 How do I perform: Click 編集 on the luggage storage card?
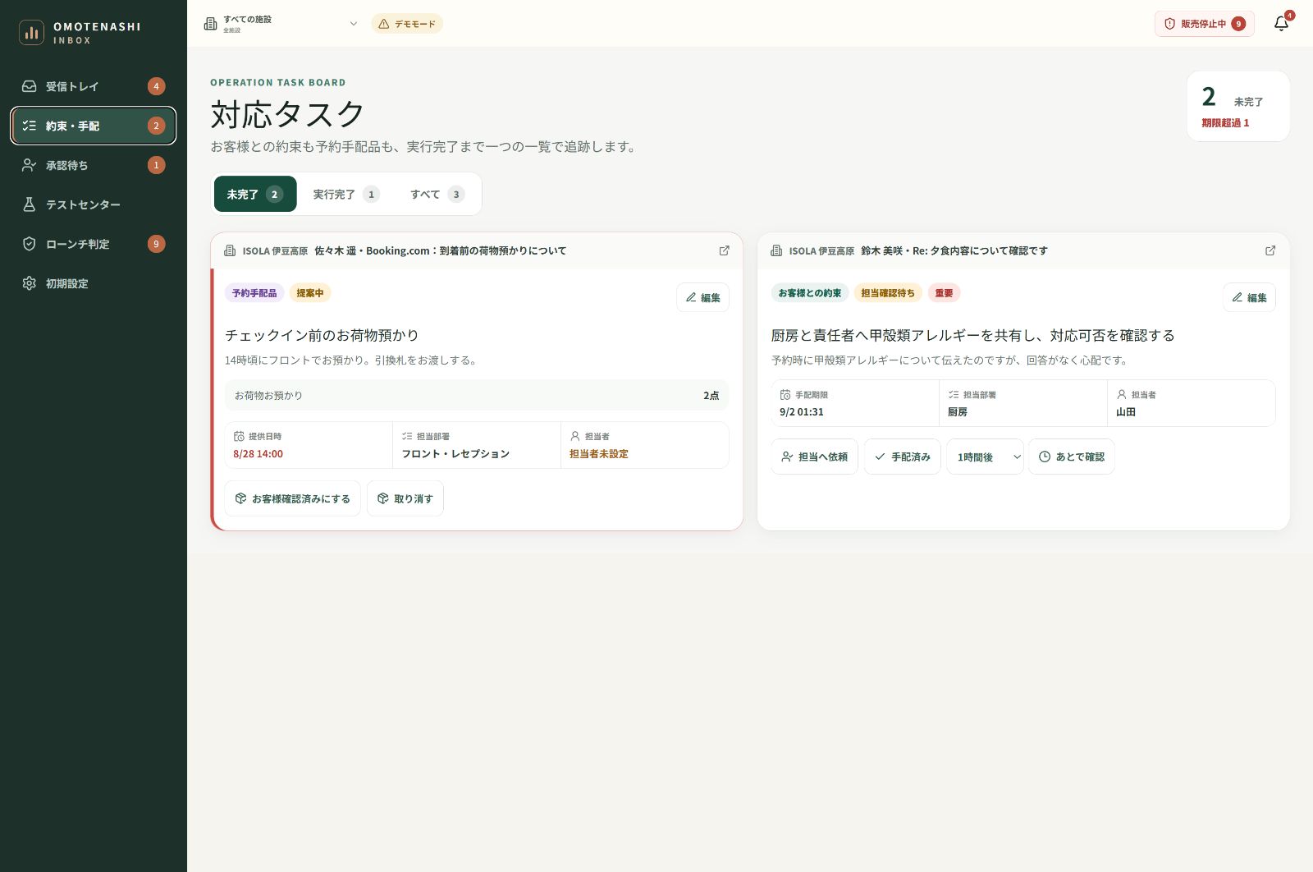click(x=703, y=297)
